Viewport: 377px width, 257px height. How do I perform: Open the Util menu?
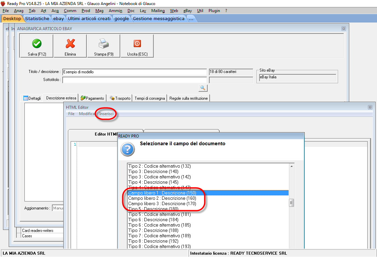(200, 11)
